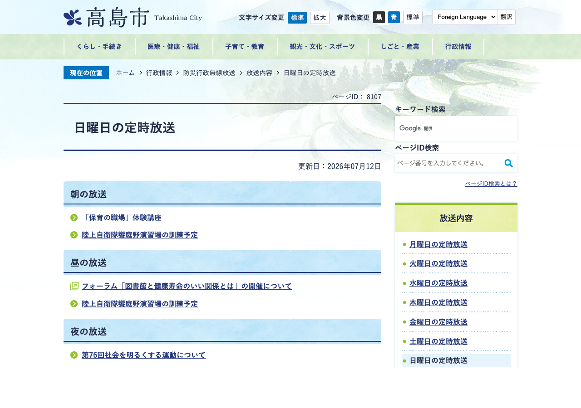Set text size to 標準
Screen dimensions: 581x408
click(297, 18)
